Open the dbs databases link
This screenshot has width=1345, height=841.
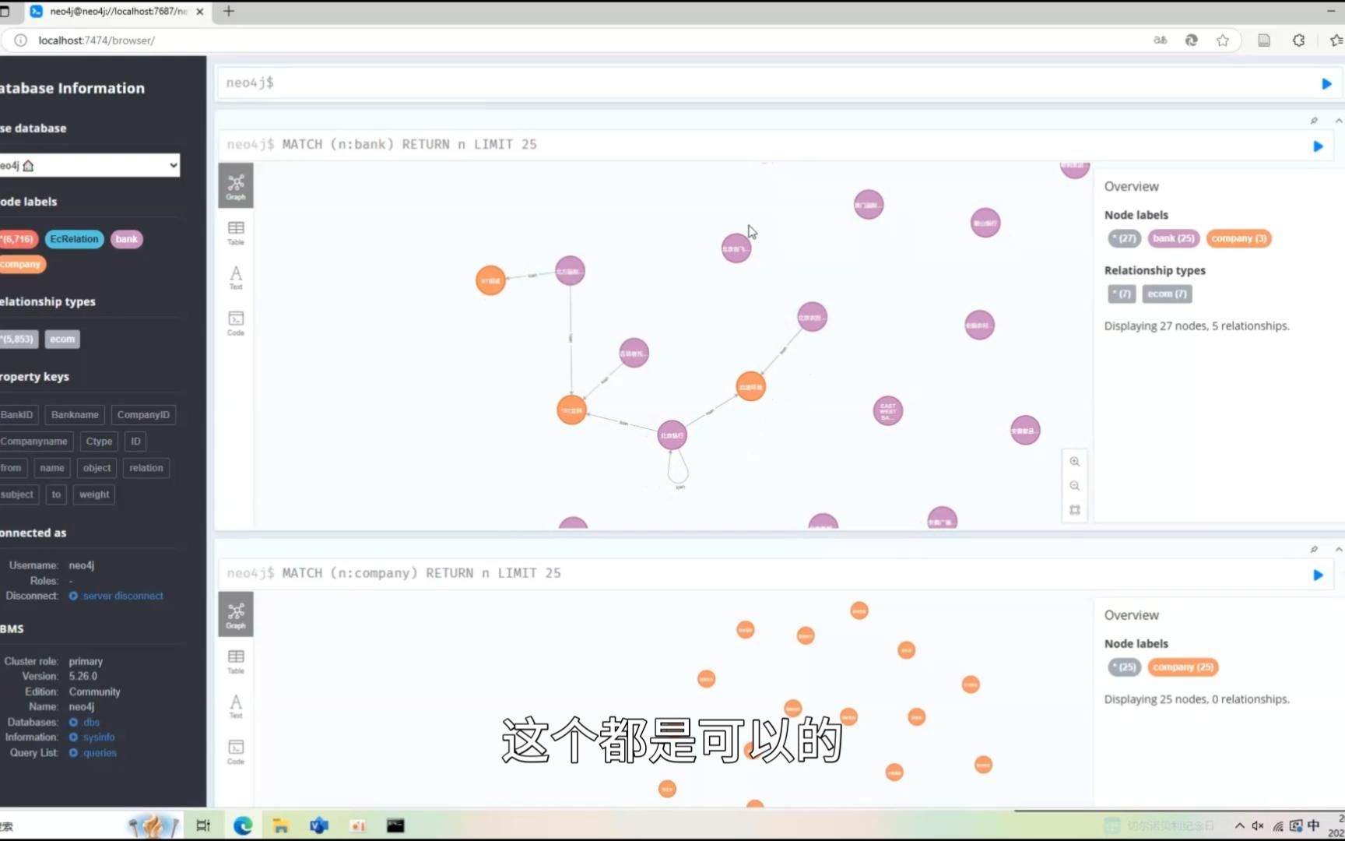pos(85,723)
